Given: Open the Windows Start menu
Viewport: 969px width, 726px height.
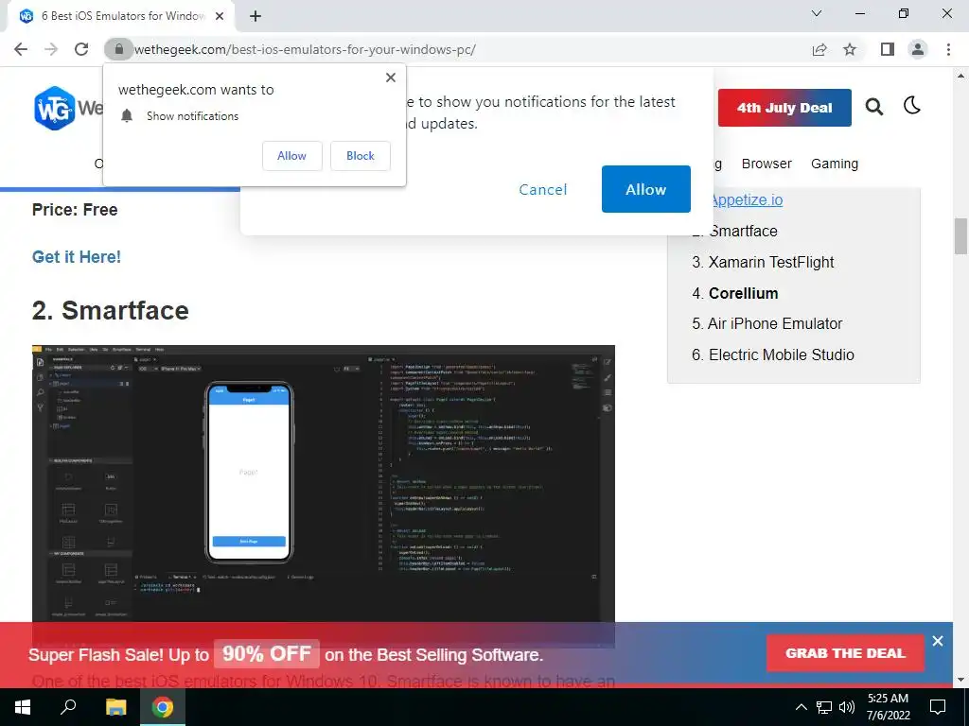Looking at the screenshot, I should click(x=23, y=707).
